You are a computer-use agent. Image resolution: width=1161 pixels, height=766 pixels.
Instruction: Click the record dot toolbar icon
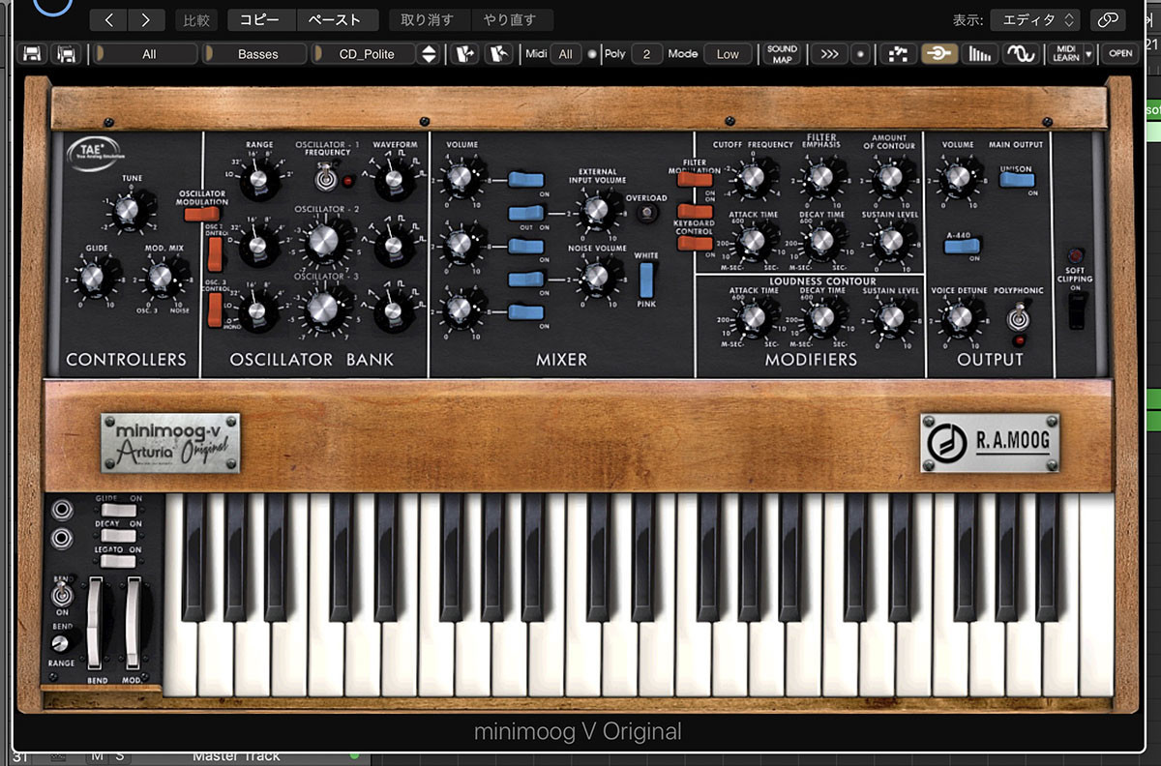(x=859, y=54)
